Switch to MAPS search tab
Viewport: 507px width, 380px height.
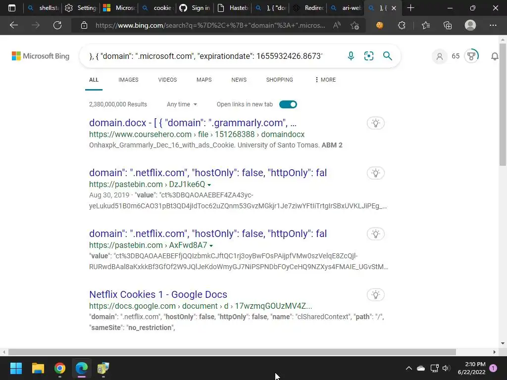(204, 80)
